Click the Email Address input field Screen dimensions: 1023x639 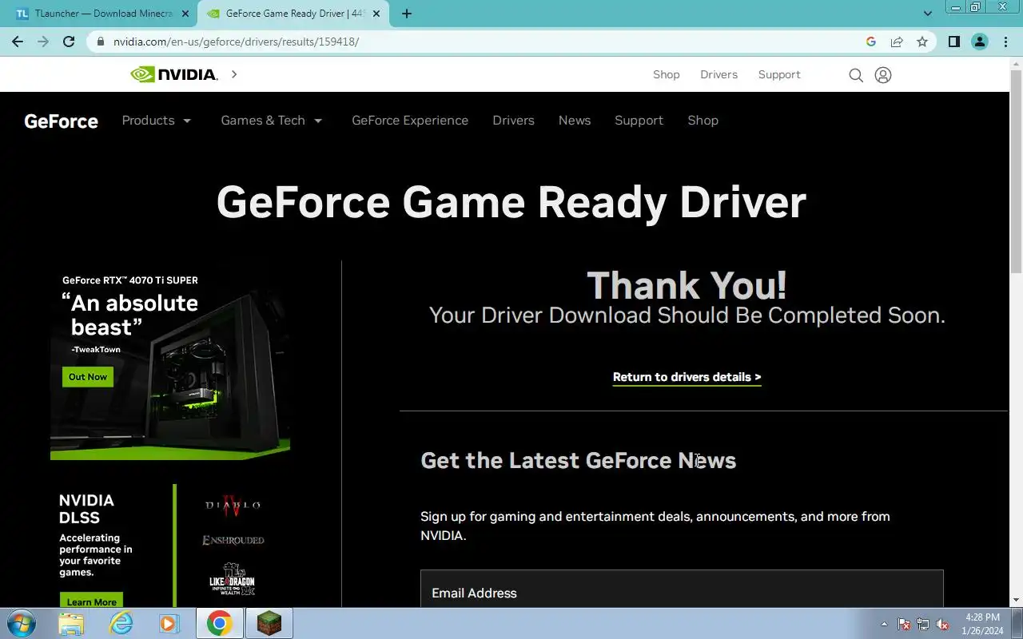click(x=682, y=589)
